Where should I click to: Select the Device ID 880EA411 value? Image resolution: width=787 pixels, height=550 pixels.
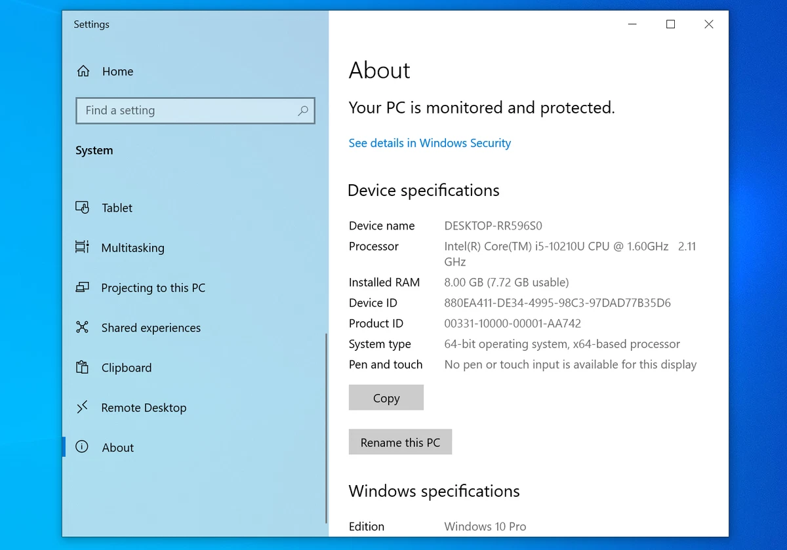[557, 303]
